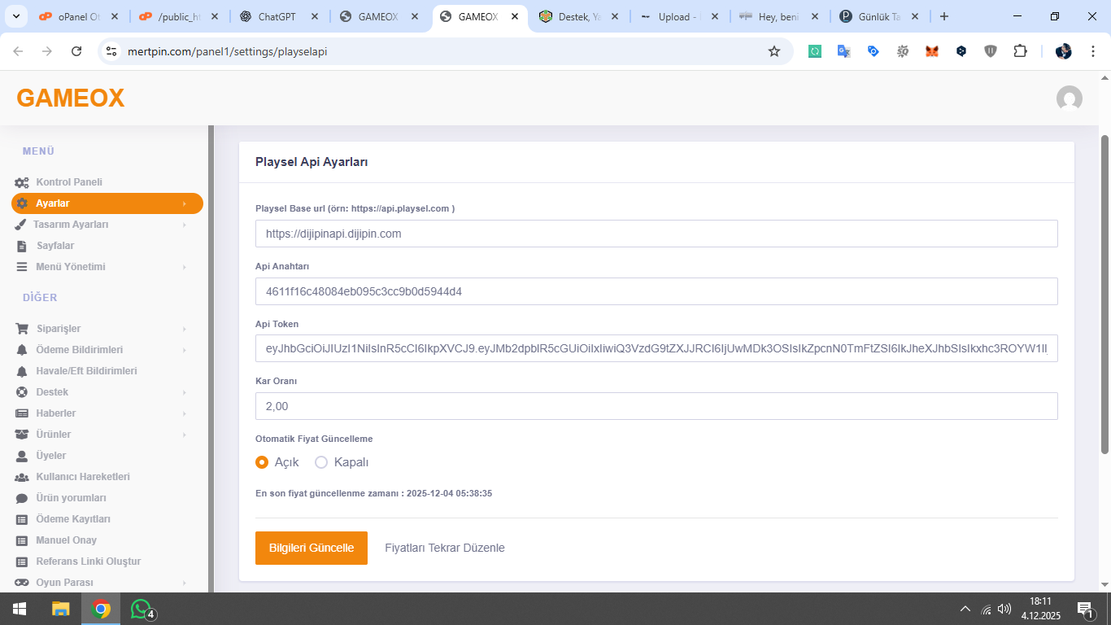Open the browser tab search dropdown
Image resolution: width=1111 pixels, height=625 pixels.
[x=15, y=16]
